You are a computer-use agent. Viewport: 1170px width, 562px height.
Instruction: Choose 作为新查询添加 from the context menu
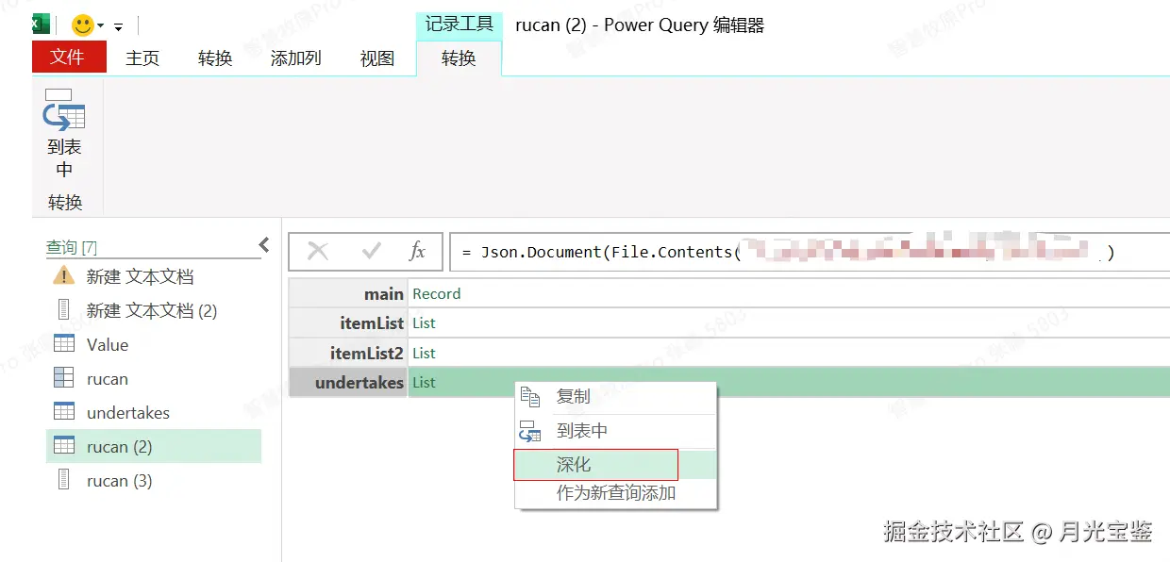[615, 493]
